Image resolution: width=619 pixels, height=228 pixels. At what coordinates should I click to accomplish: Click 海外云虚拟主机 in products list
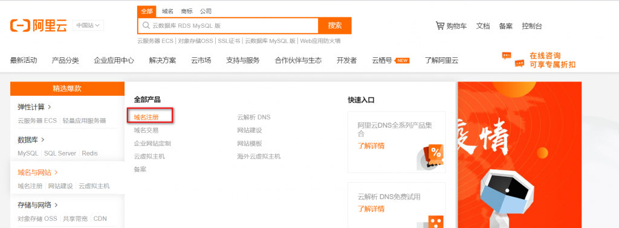[259, 156]
